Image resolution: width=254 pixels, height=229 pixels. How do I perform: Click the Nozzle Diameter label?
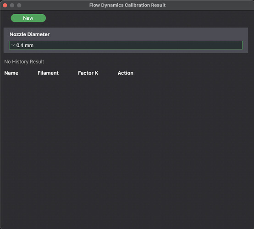30,34
